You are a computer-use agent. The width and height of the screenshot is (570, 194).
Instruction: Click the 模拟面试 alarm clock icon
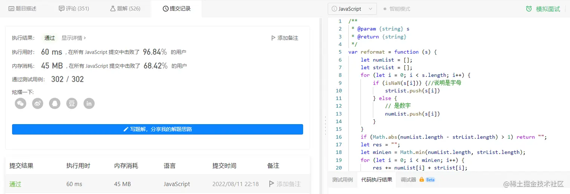tap(529, 9)
